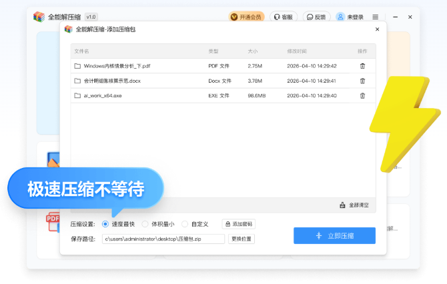Click the PDF icon in main window
Screen dimensions: 447x284
coord(53,221)
